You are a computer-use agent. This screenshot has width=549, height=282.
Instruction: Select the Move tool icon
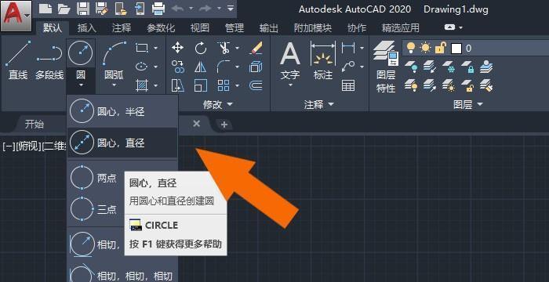(177, 48)
